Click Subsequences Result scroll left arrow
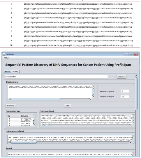The width and height of the screenshot is (141, 158). pyautogui.click(x=9, y=143)
